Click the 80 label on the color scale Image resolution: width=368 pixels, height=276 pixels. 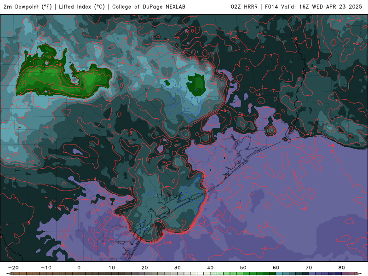[x=342, y=268]
